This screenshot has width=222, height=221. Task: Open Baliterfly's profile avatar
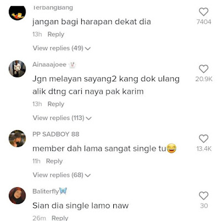coord(17,196)
